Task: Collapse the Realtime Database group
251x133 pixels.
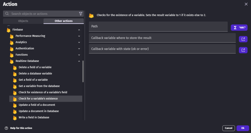Action: click(x=79, y=61)
